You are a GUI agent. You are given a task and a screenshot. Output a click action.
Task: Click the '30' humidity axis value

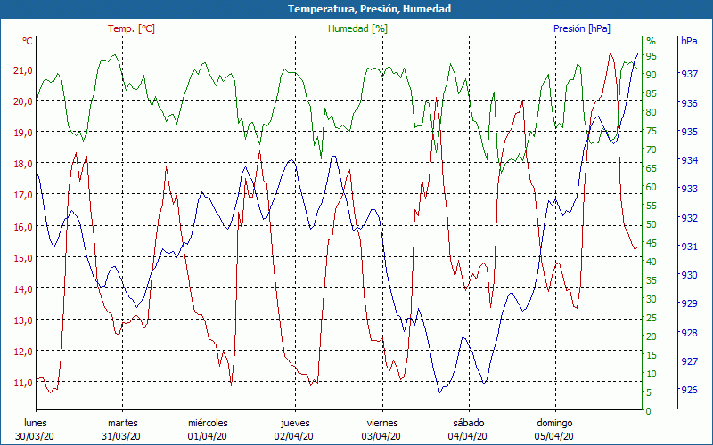(x=651, y=299)
